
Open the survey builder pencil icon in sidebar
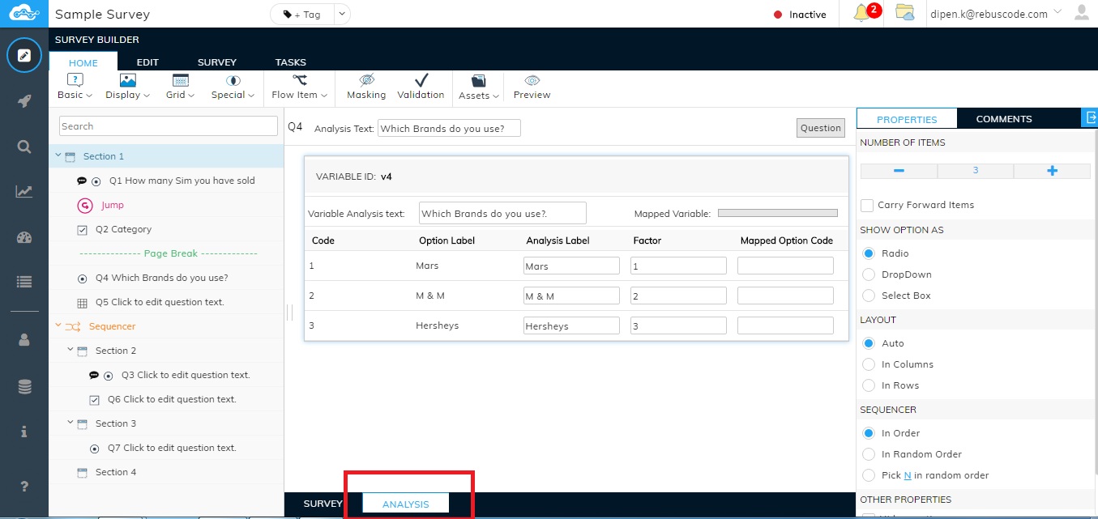point(24,55)
